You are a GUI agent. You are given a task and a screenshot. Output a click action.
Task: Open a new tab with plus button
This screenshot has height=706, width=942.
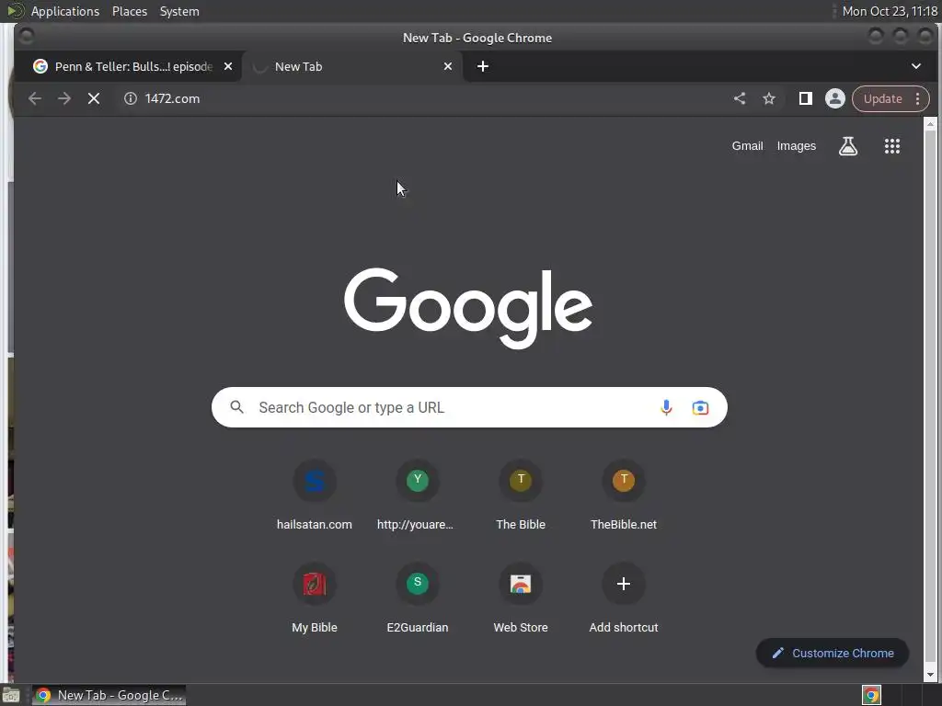(x=482, y=66)
